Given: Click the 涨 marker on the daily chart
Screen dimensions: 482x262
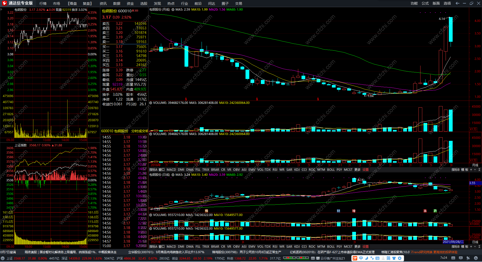Looking at the screenshot, I should coord(425,211).
